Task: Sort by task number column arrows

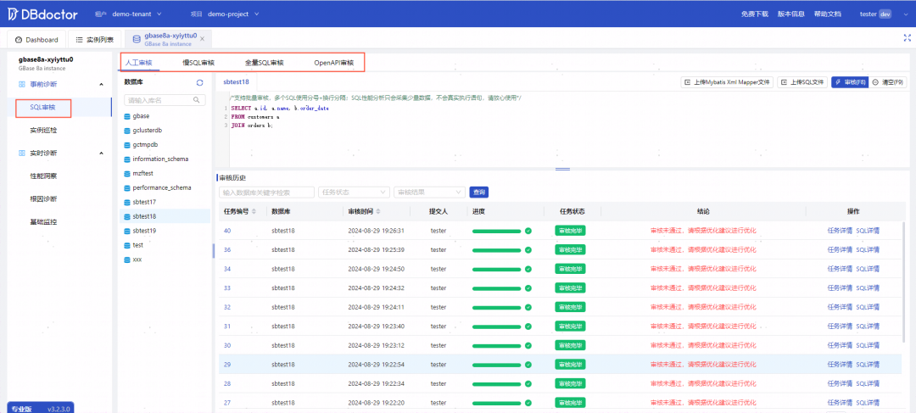Action: coord(254,211)
